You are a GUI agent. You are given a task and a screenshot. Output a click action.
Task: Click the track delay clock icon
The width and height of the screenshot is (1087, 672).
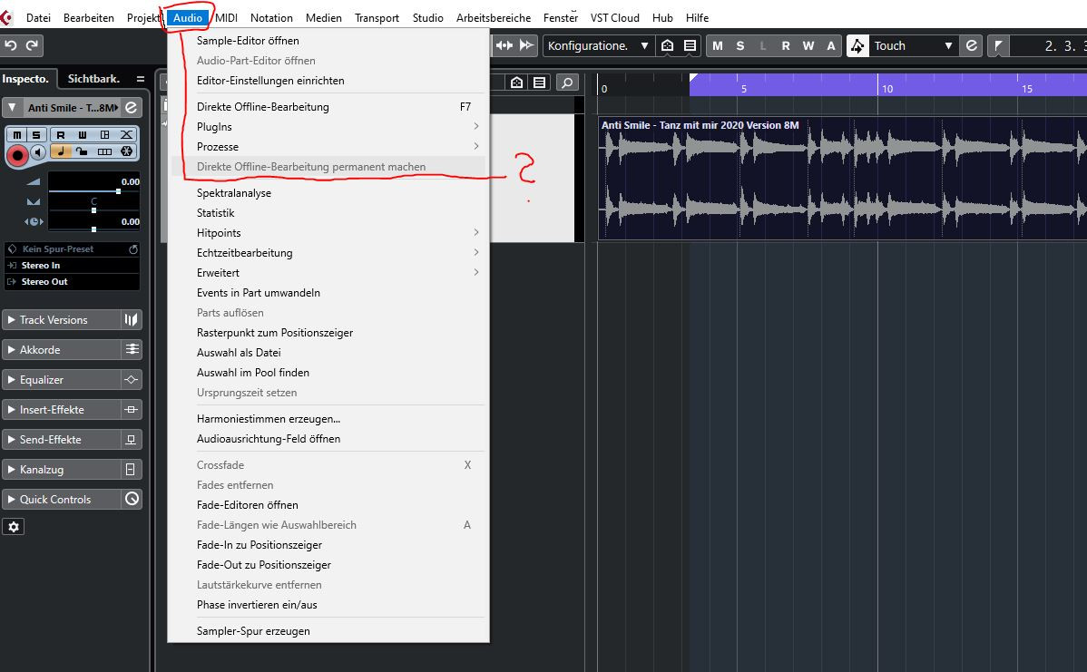(34, 221)
